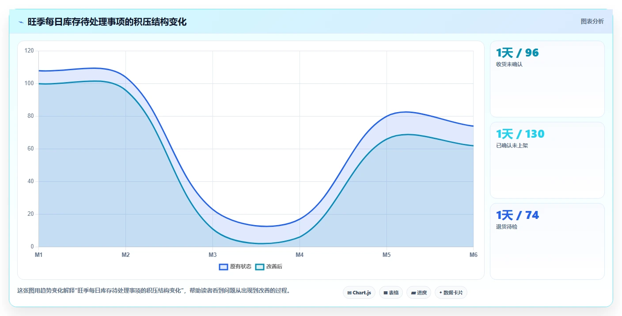
Task: Click the M3 x-axis label
Action: pyautogui.click(x=212, y=255)
